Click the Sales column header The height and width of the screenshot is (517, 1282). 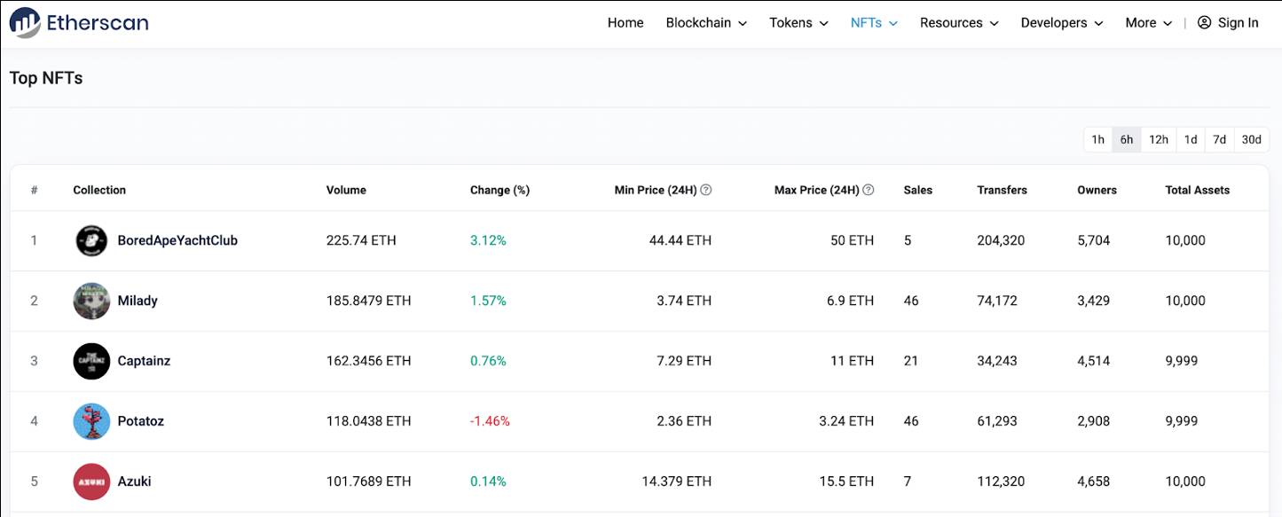coord(918,190)
